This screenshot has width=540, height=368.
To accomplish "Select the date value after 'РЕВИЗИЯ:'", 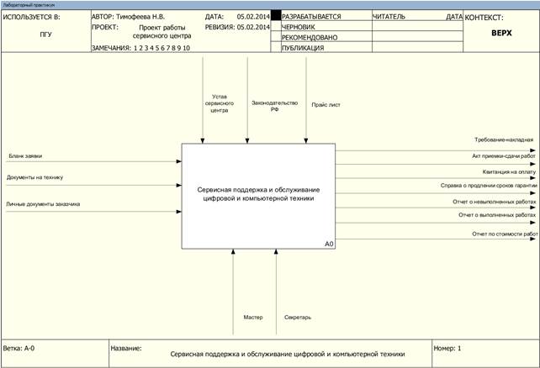I will pyautogui.click(x=253, y=27).
